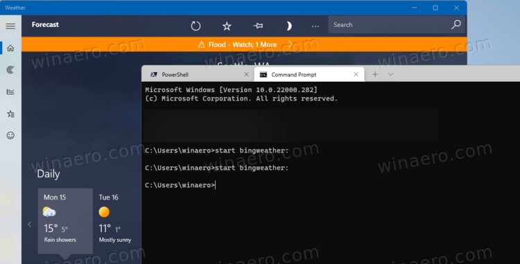Switch to the PowerShell tab in Terminal
The image size is (520, 264).
point(198,75)
